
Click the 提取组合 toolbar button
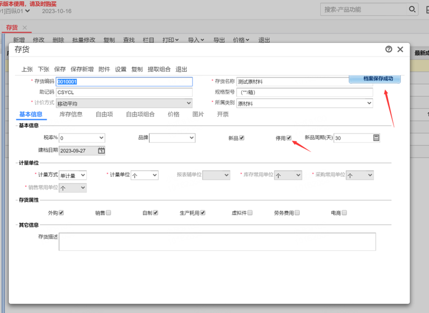pos(159,70)
